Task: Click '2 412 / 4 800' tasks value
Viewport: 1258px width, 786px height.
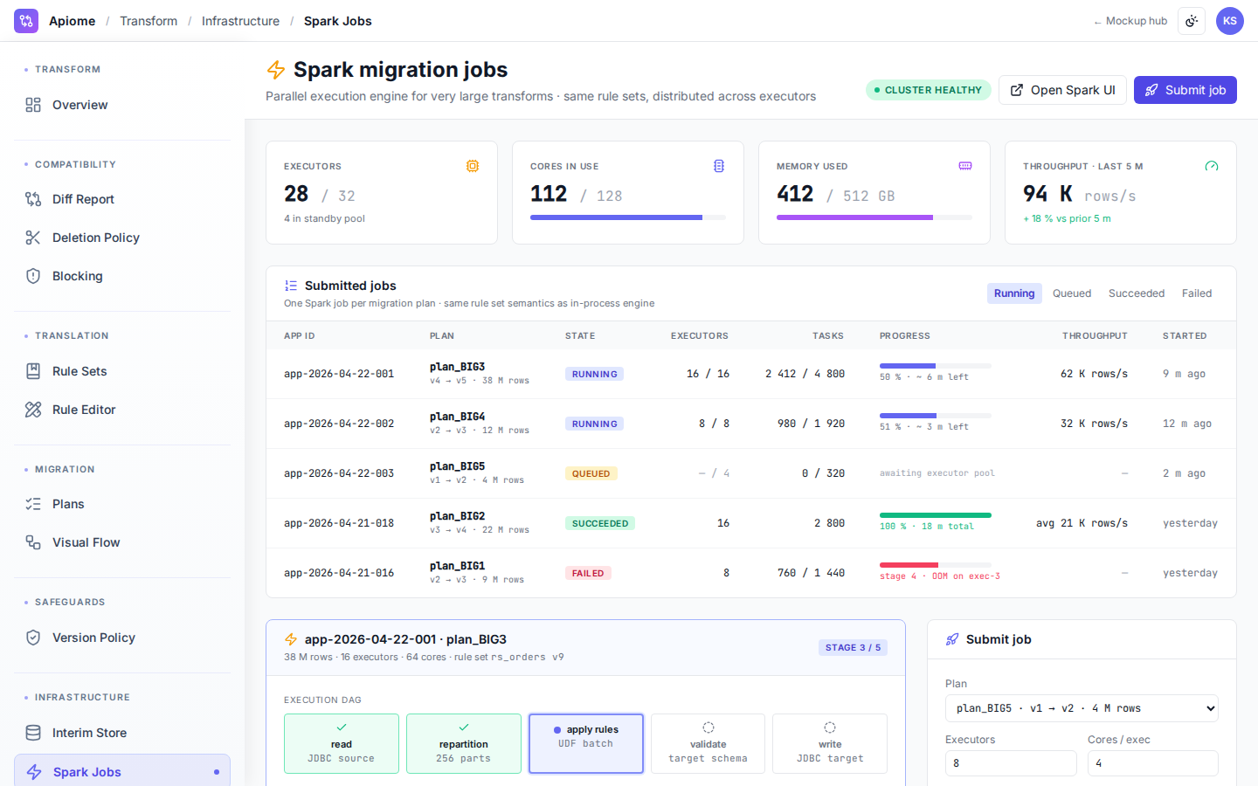Action: point(805,374)
